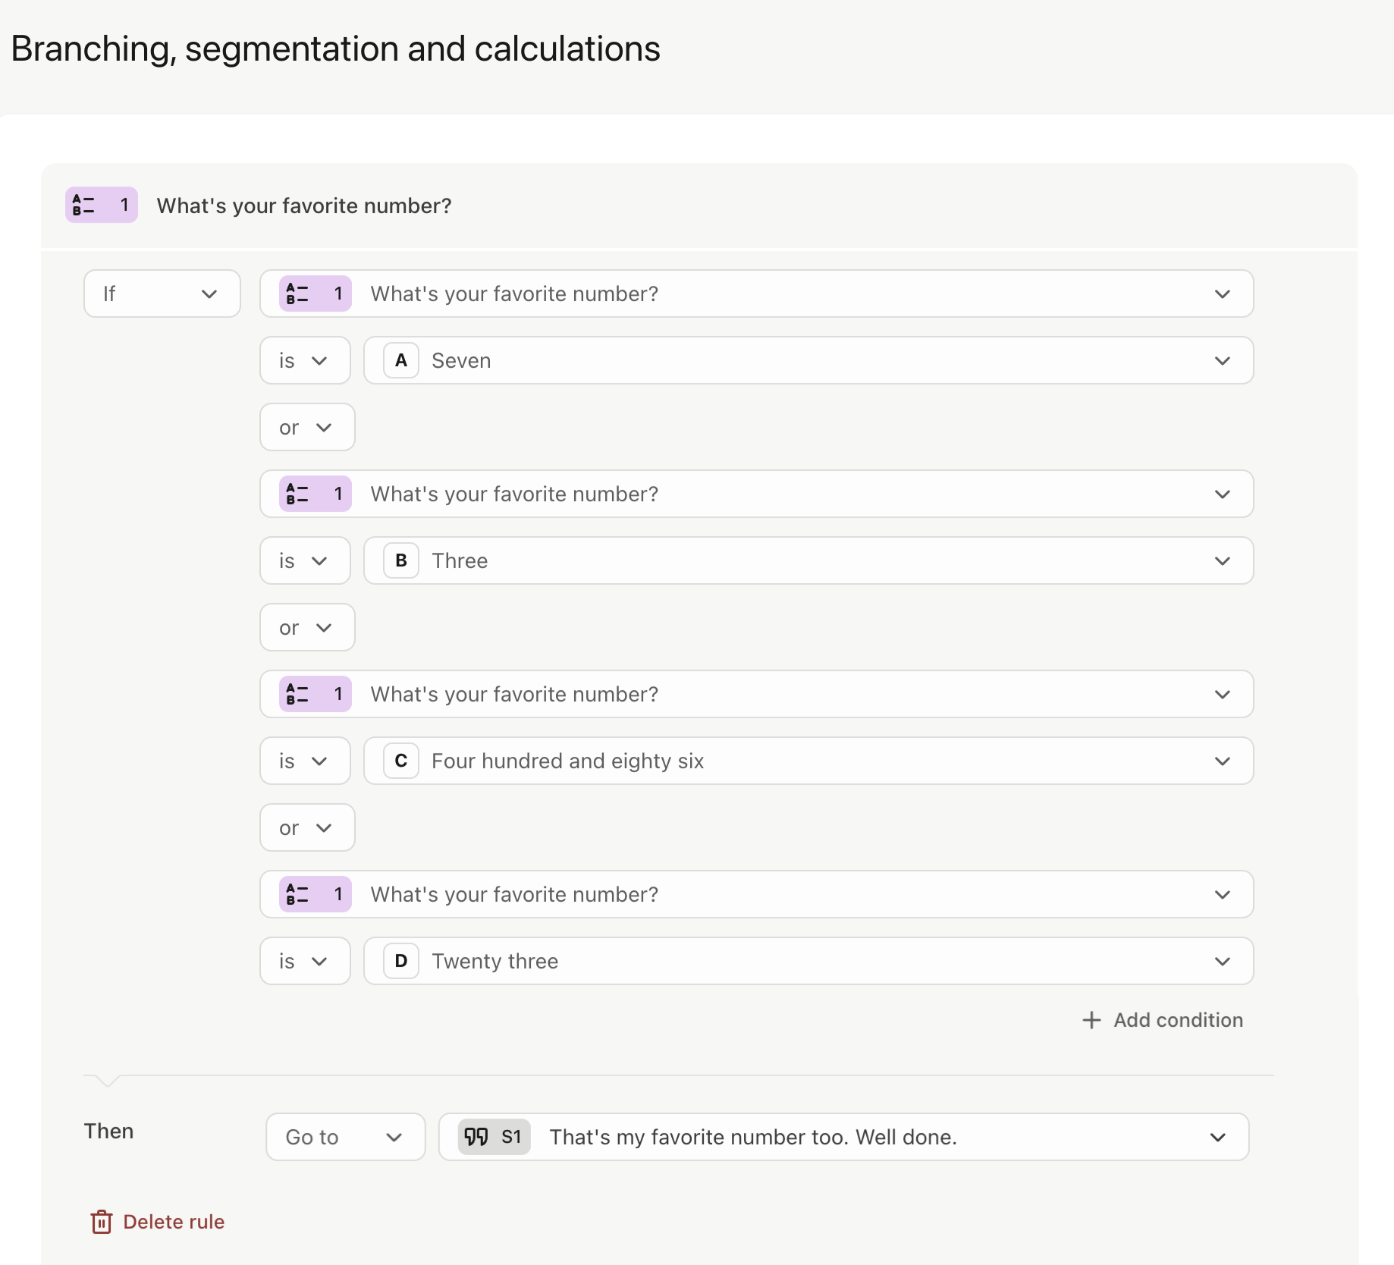
Task: Open the 'or' dropdown below Seven
Action: 307,427
